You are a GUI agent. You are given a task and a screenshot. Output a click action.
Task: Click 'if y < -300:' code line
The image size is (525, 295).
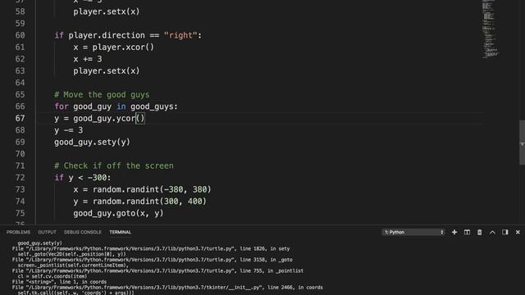click(x=82, y=178)
